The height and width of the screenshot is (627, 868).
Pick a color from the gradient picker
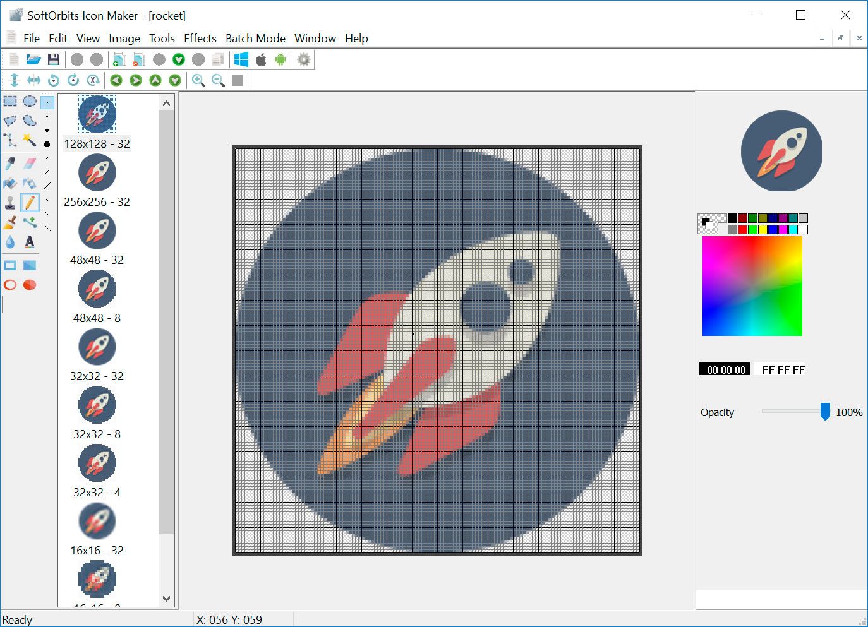752,285
